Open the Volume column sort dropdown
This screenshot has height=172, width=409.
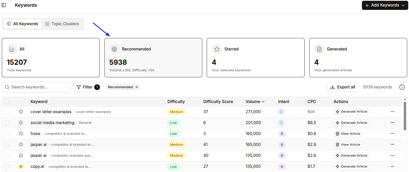pyautogui.click(x=263, y=101)
